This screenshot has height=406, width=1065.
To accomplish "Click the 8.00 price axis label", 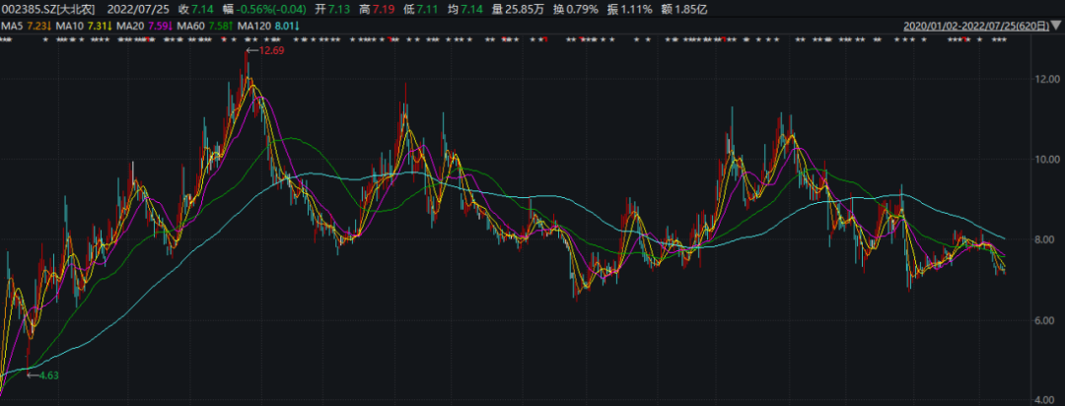I will click(1045, 240).
